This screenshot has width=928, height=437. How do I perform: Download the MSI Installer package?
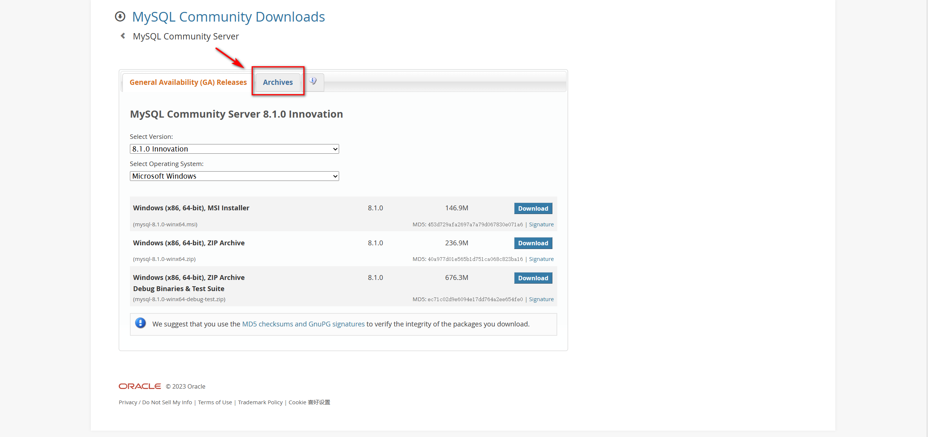click(x=533, y=208)
